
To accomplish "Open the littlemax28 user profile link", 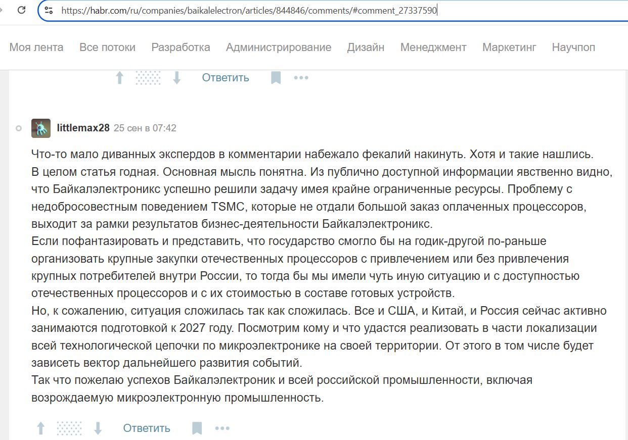I will 83,128.
